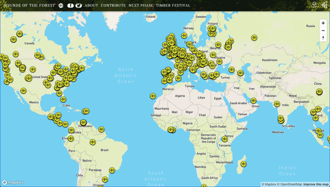The width and height of the screenshot is (330, 187).
Task: Select the sound marker above the Venezuela label
Action: point(83,122)
